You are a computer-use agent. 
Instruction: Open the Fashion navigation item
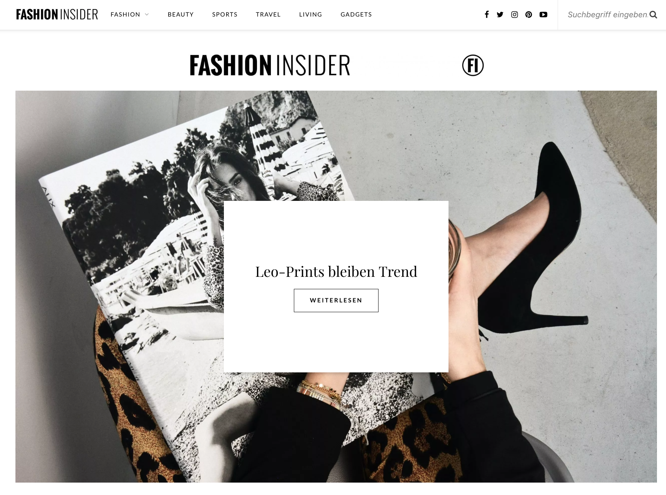125,14
